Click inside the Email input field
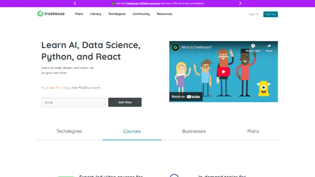 tap(73, 102)
